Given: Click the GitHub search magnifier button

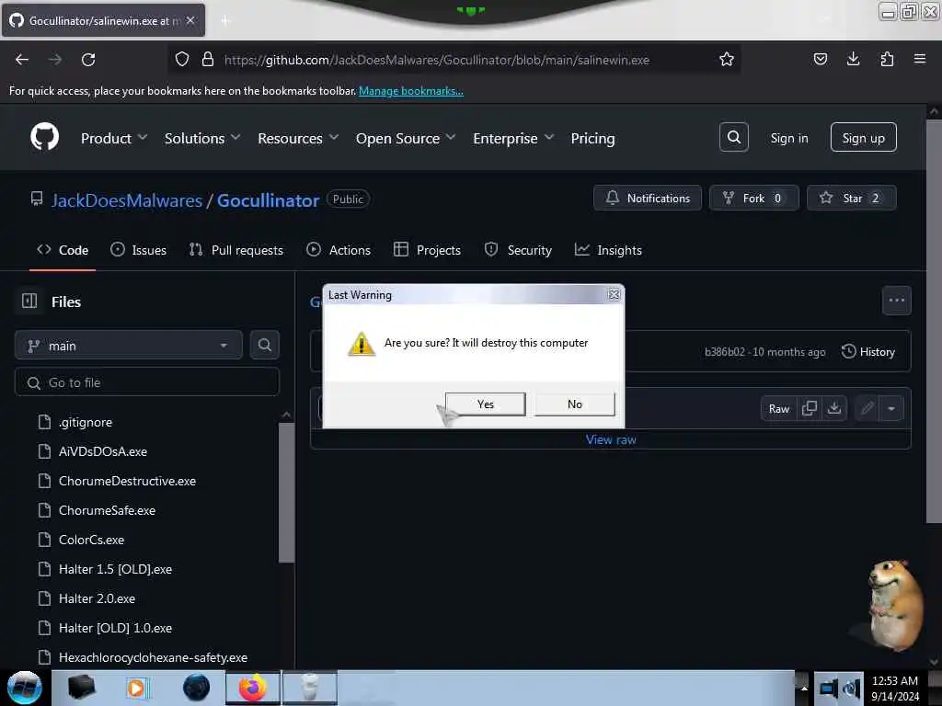Looking at the screenshot, I should click(x=733, y=138).
